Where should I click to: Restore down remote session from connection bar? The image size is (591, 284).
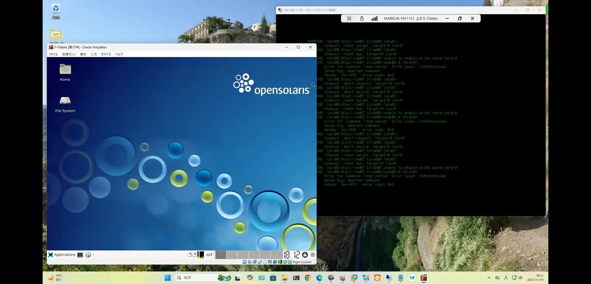[460, 18]
